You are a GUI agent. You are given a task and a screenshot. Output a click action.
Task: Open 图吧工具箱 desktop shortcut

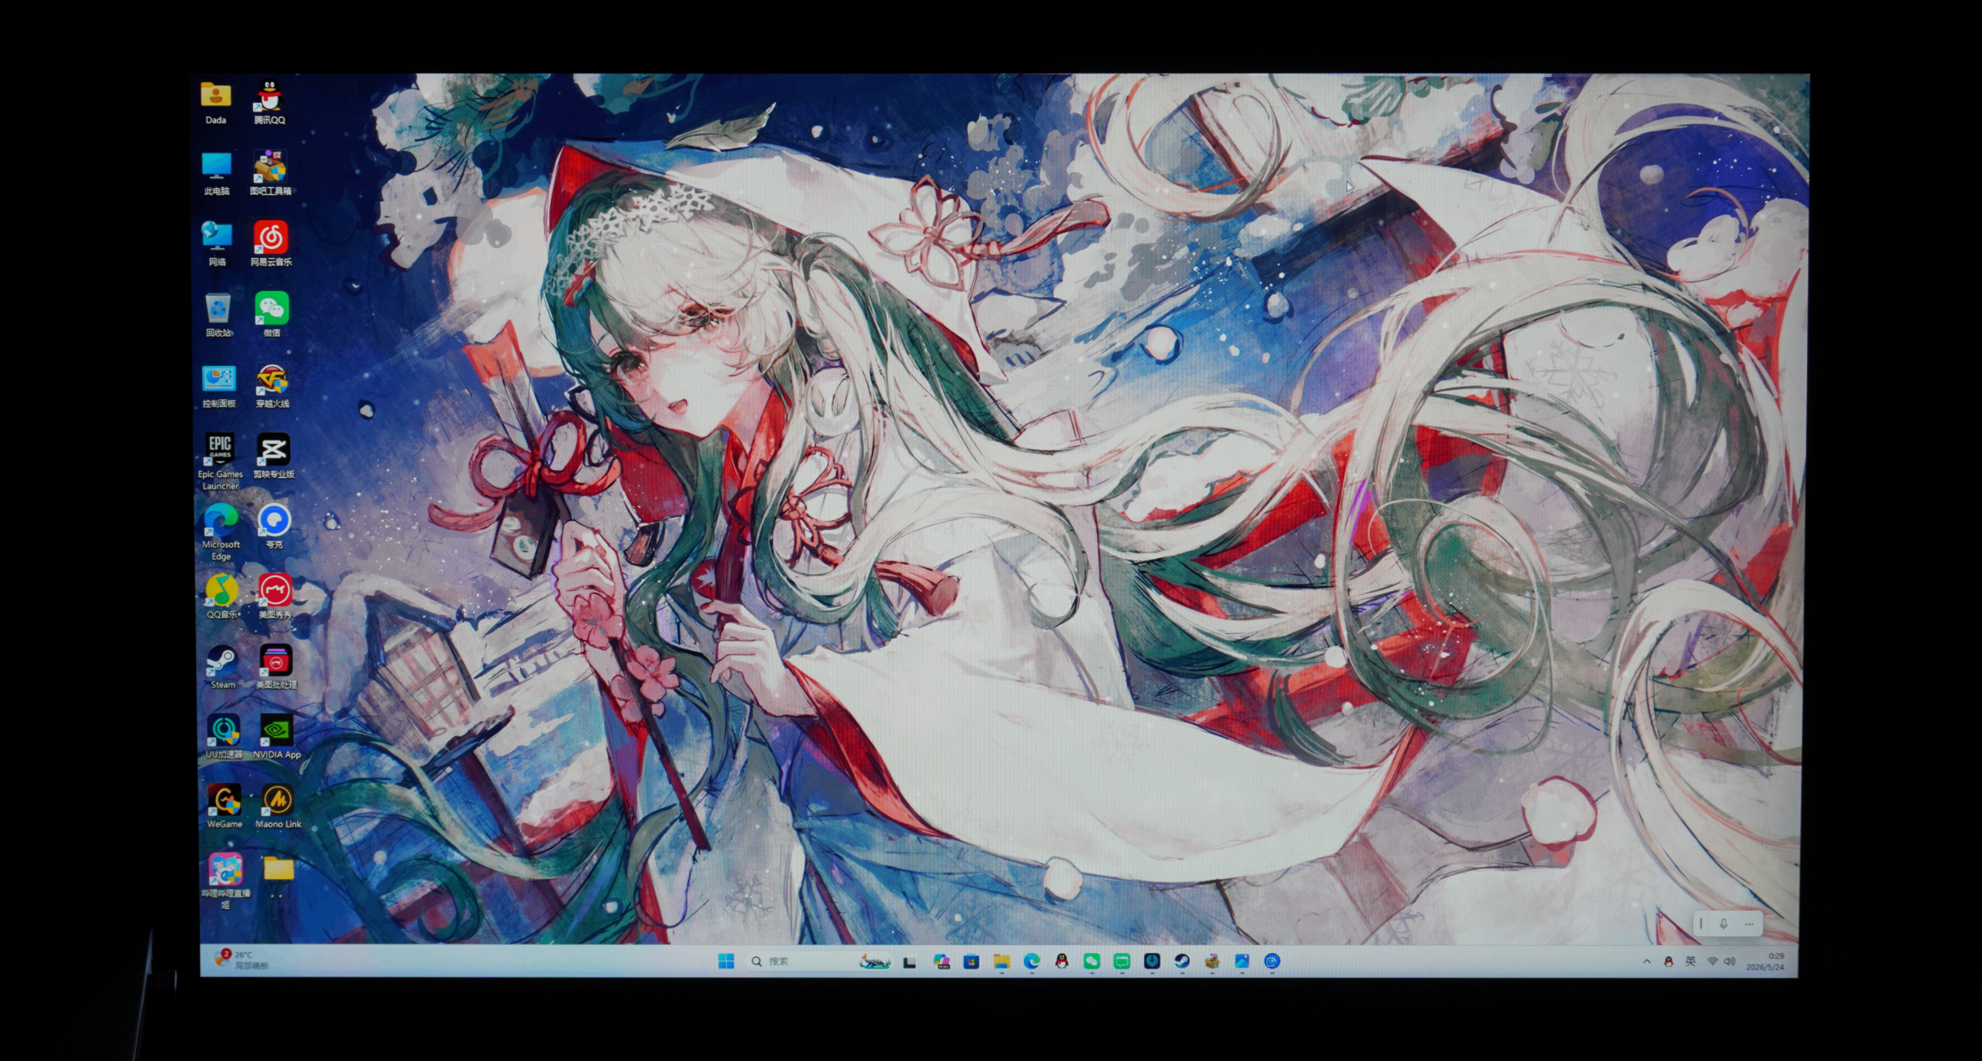coord(270,173)
